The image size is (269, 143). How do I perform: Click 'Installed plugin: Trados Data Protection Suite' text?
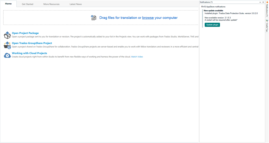[231, 13]
